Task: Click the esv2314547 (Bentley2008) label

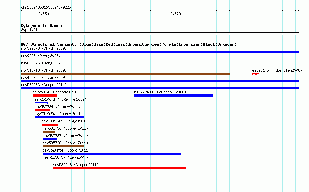Action: (277, 70)
